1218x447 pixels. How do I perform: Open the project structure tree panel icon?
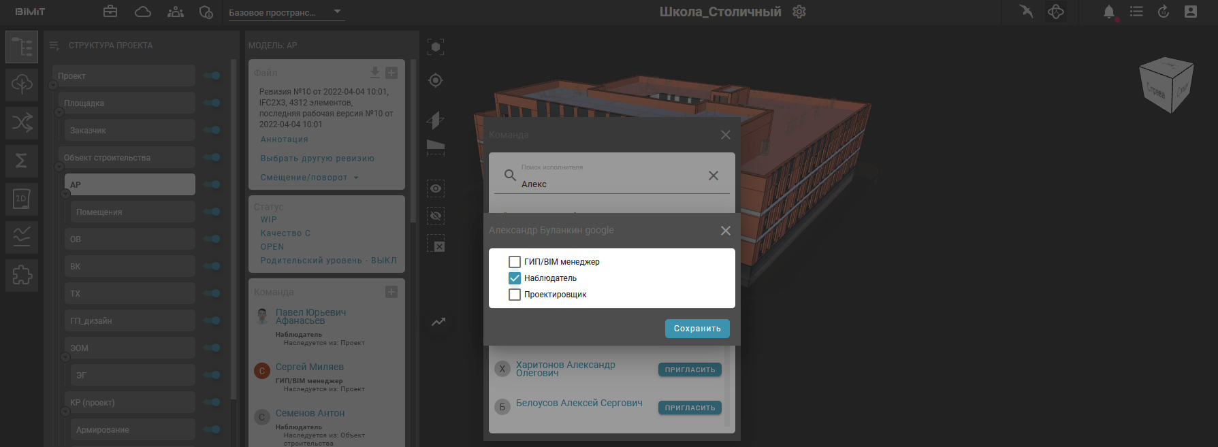point(22,47)
